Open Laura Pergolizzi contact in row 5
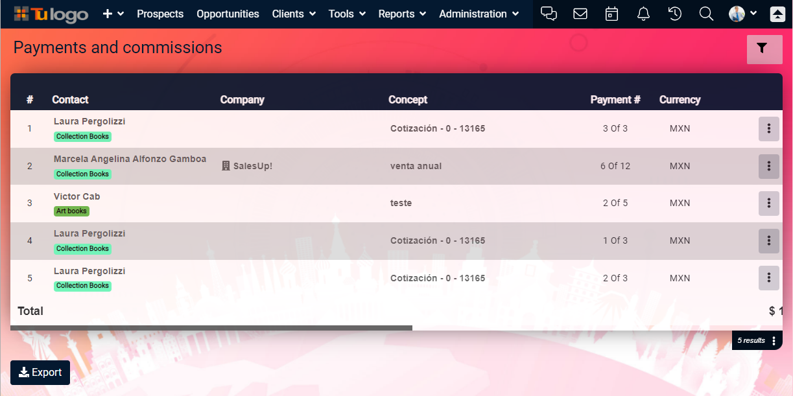793x396 pixels. pos(89,271)
